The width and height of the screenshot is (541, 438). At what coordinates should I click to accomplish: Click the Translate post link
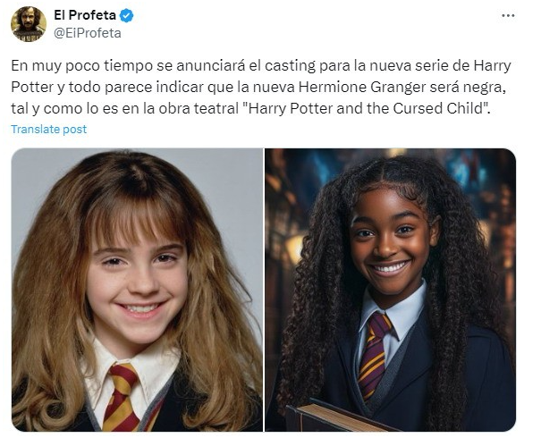tap(48, 130)
